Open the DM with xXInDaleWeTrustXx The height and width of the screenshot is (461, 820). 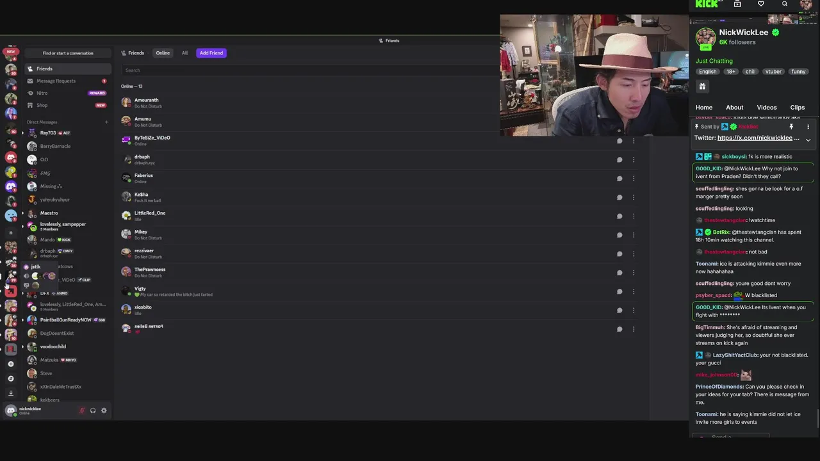point(68,387)
